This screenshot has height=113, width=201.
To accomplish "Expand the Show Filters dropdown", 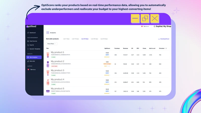I will click(52, 44).
